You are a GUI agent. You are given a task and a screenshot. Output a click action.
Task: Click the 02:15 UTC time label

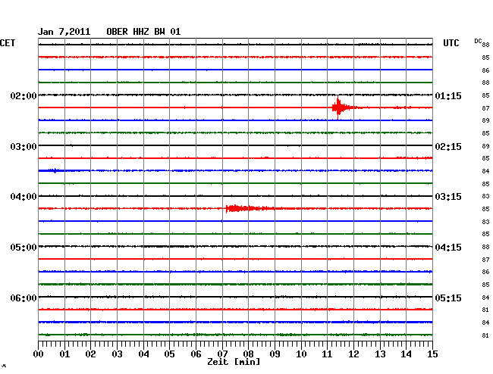[448, 147]
